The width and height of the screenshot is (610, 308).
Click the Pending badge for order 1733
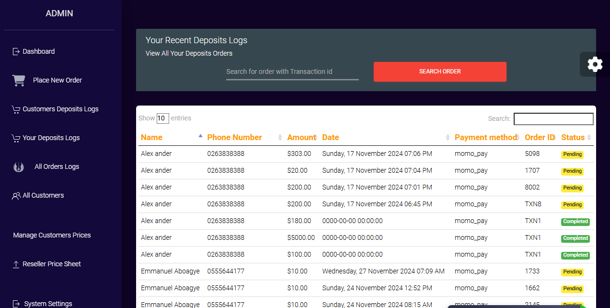[572, 272]
